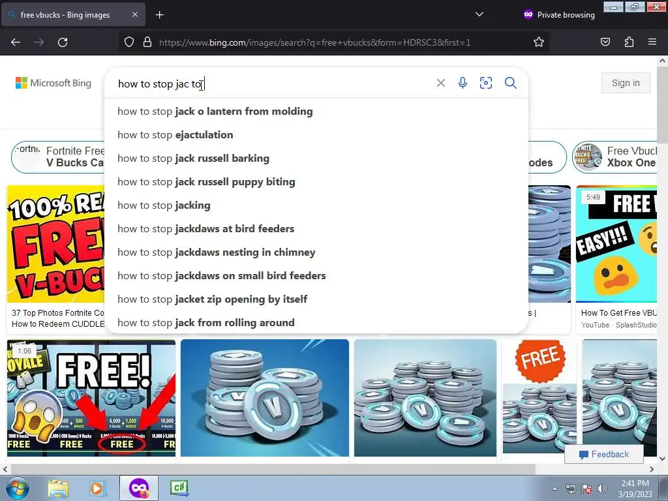Click the padlock site info icon
The height and width of the screenshot is (501, 668).
click(x=147, y=42)
